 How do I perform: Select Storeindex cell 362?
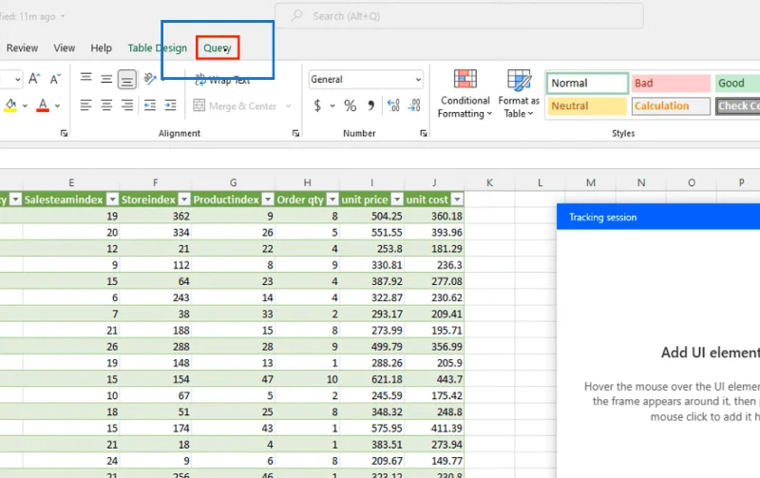[x=156, y=217]
